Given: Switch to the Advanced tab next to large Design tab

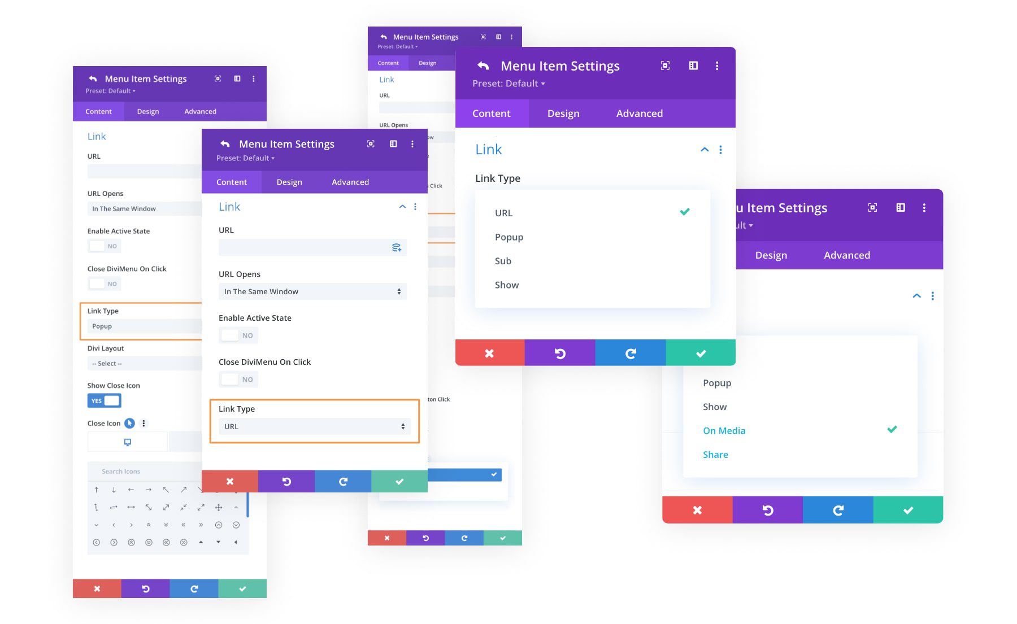Looking at the screenshot, I should (x=639, y=114).
